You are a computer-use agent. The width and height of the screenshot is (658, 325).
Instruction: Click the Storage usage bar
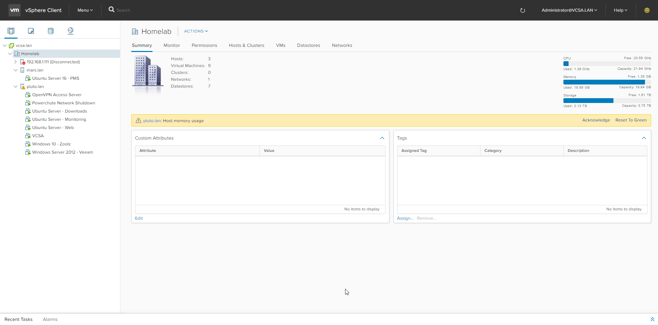[x=607, y=101]
